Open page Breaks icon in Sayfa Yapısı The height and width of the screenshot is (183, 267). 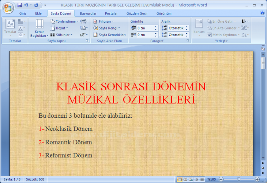(x=84, y=22)
